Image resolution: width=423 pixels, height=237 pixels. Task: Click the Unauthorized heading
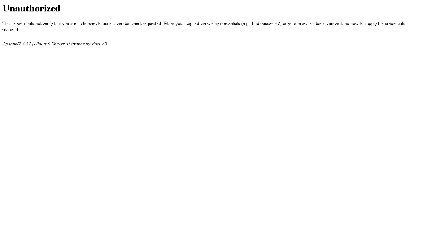[31, 8]
